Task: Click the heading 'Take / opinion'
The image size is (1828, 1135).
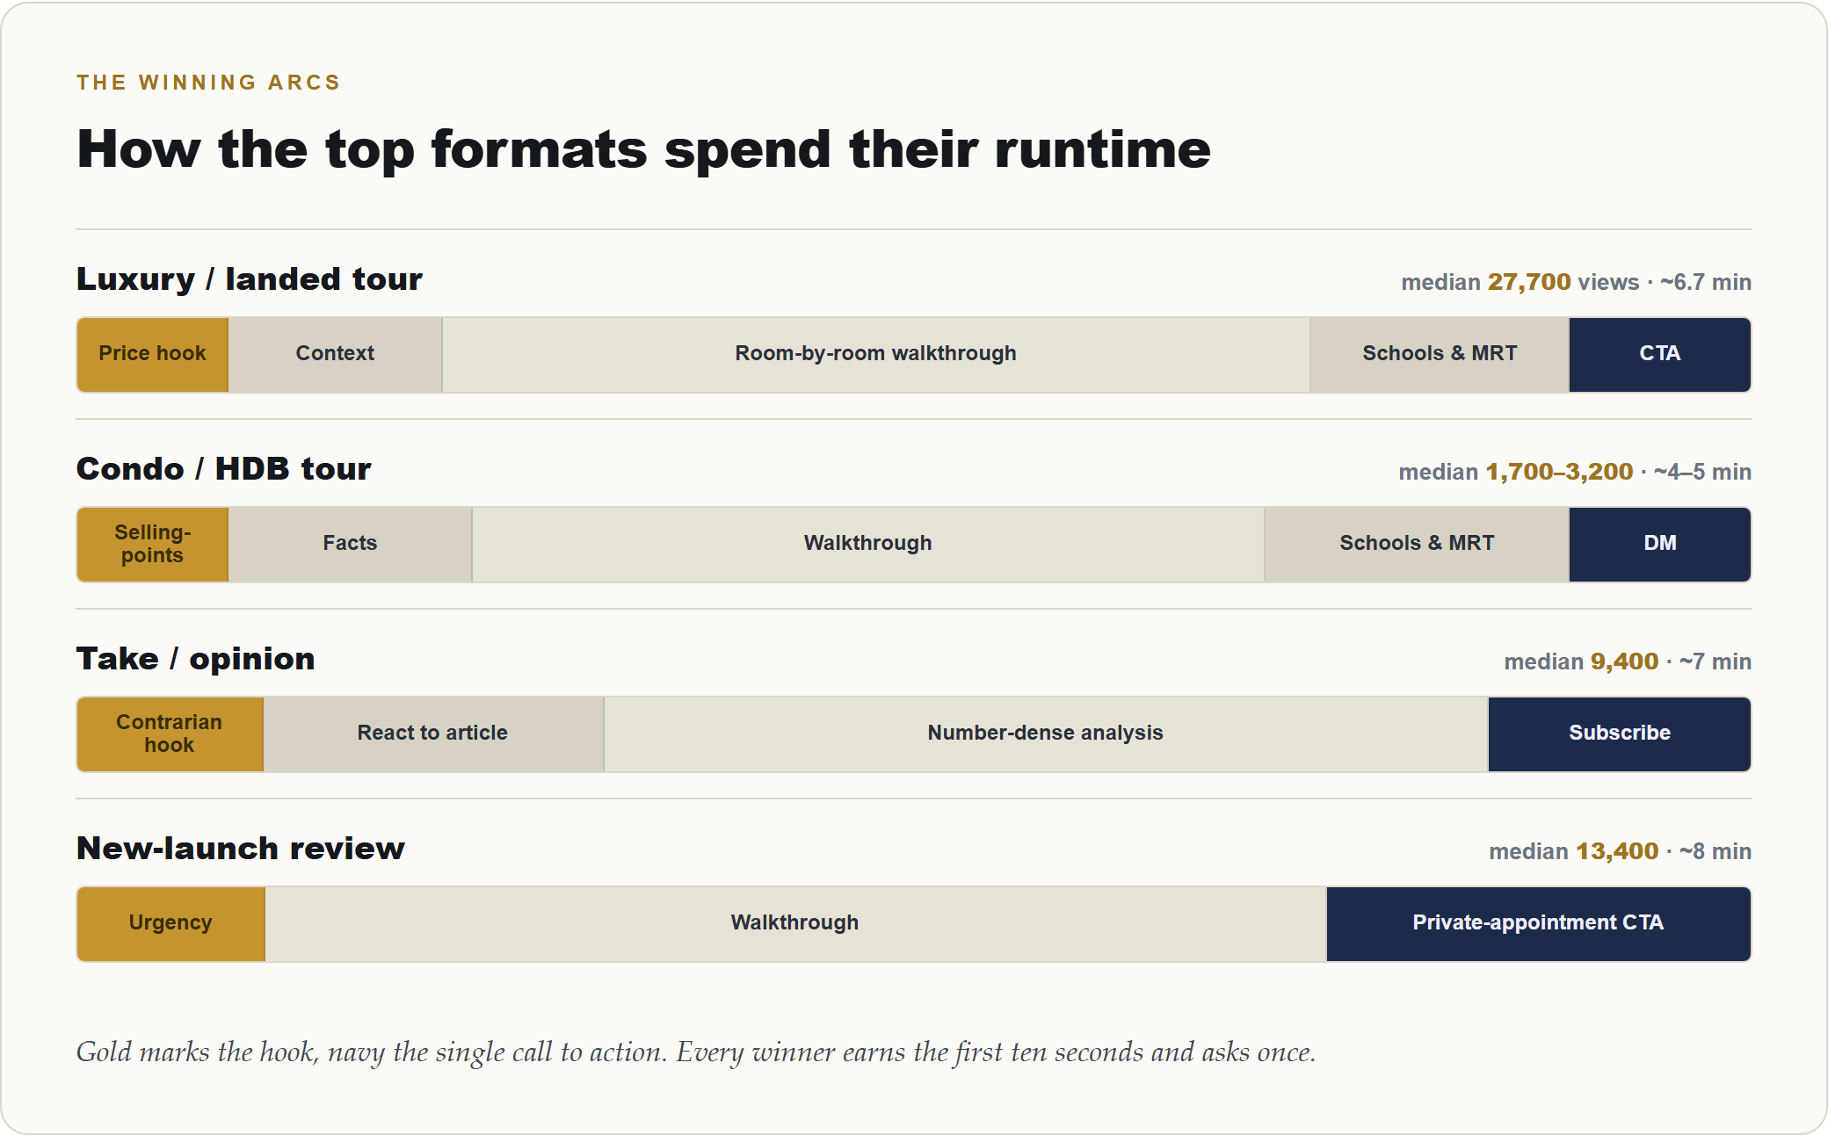Action: coord(196,659)
